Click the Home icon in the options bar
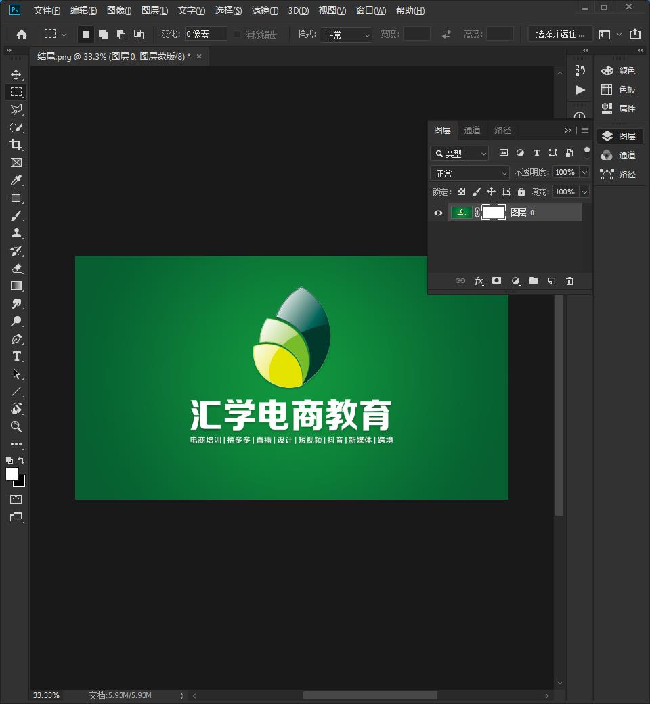650x704 pixels. pos(22,35)
